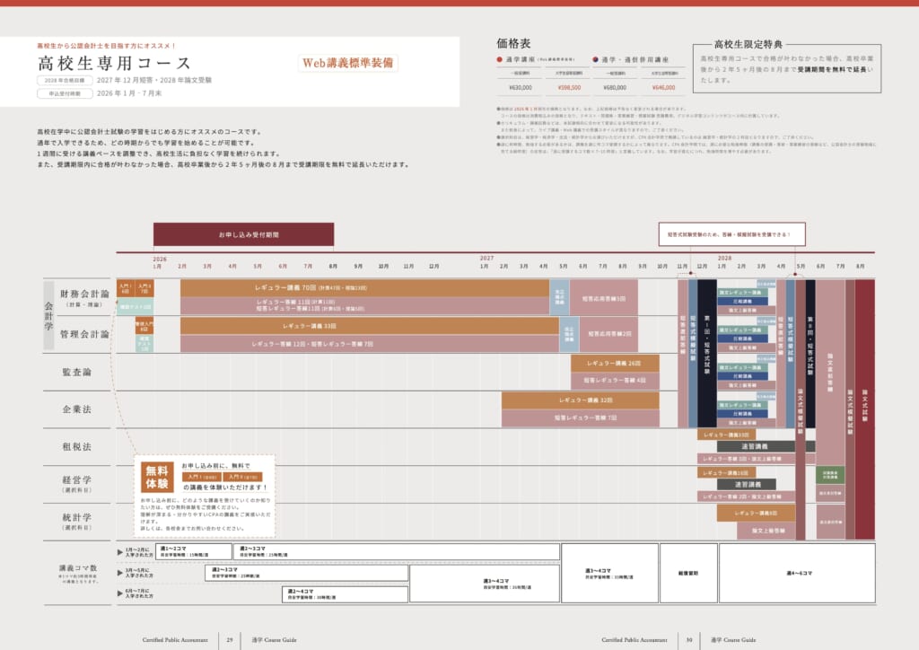The height and width of the screenshot is (650, 919).
Task: Click the 管理会計論 row label
Action: click(x=84, y=334)
